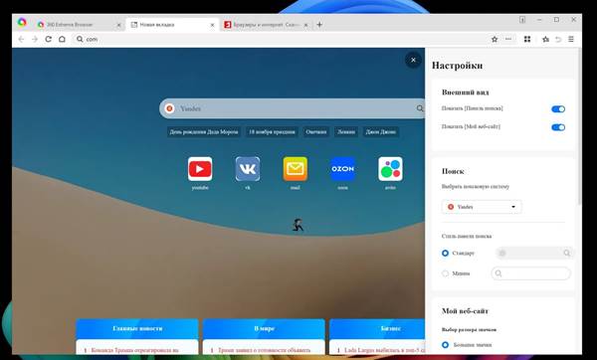Click the День рождения Деда Мороза suggestion
The width and height of the screenshot is (597, 360).
[204, 132]
